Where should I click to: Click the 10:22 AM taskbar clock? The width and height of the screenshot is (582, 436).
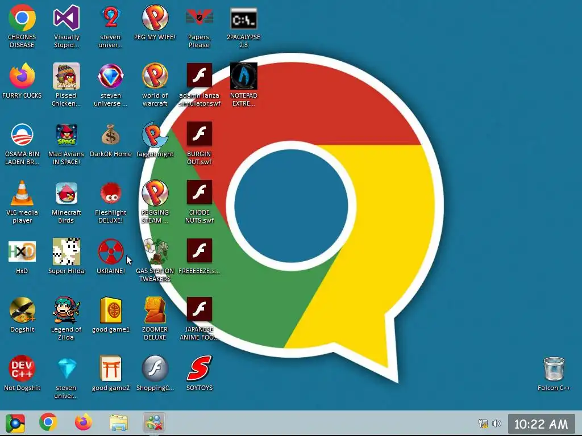tap(541, 424)
